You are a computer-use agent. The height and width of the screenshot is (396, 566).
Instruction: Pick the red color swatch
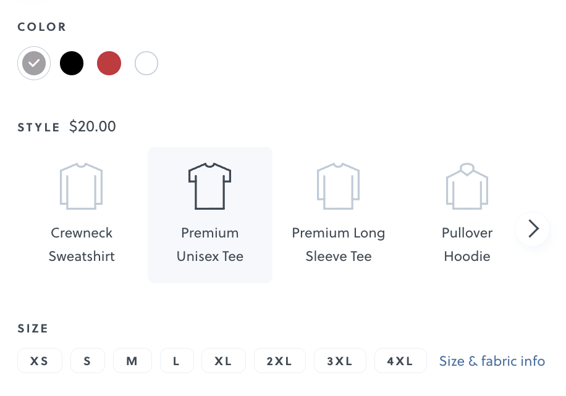(109, 63)
